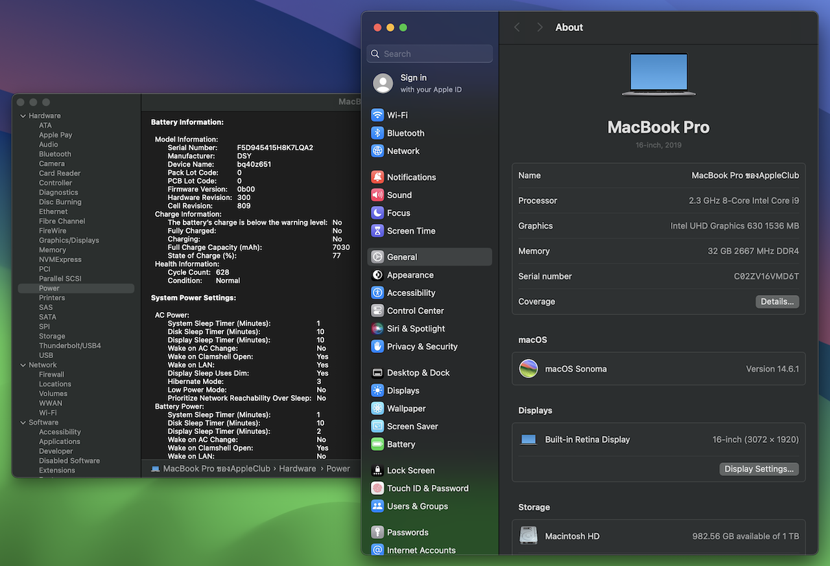Open Focus moon icon
This screenshot has width=830, height=566.
pos(377,213)
